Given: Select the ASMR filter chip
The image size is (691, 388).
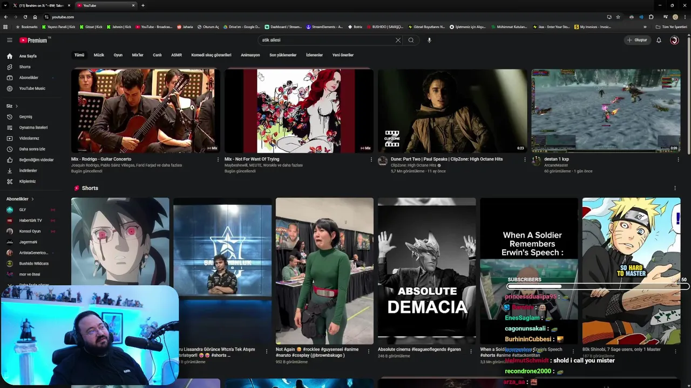Looking at the screenshot, I should coord(177,55).
